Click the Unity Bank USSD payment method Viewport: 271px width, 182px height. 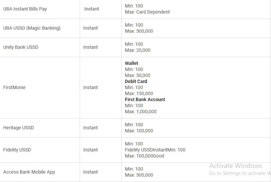tap(21, 47)
